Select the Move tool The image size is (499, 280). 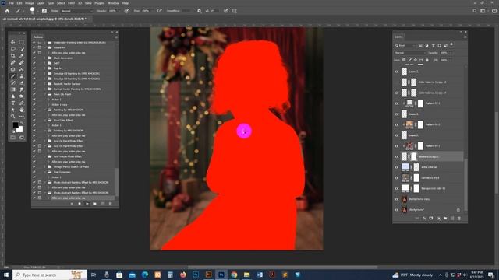(x=12, y=42)
